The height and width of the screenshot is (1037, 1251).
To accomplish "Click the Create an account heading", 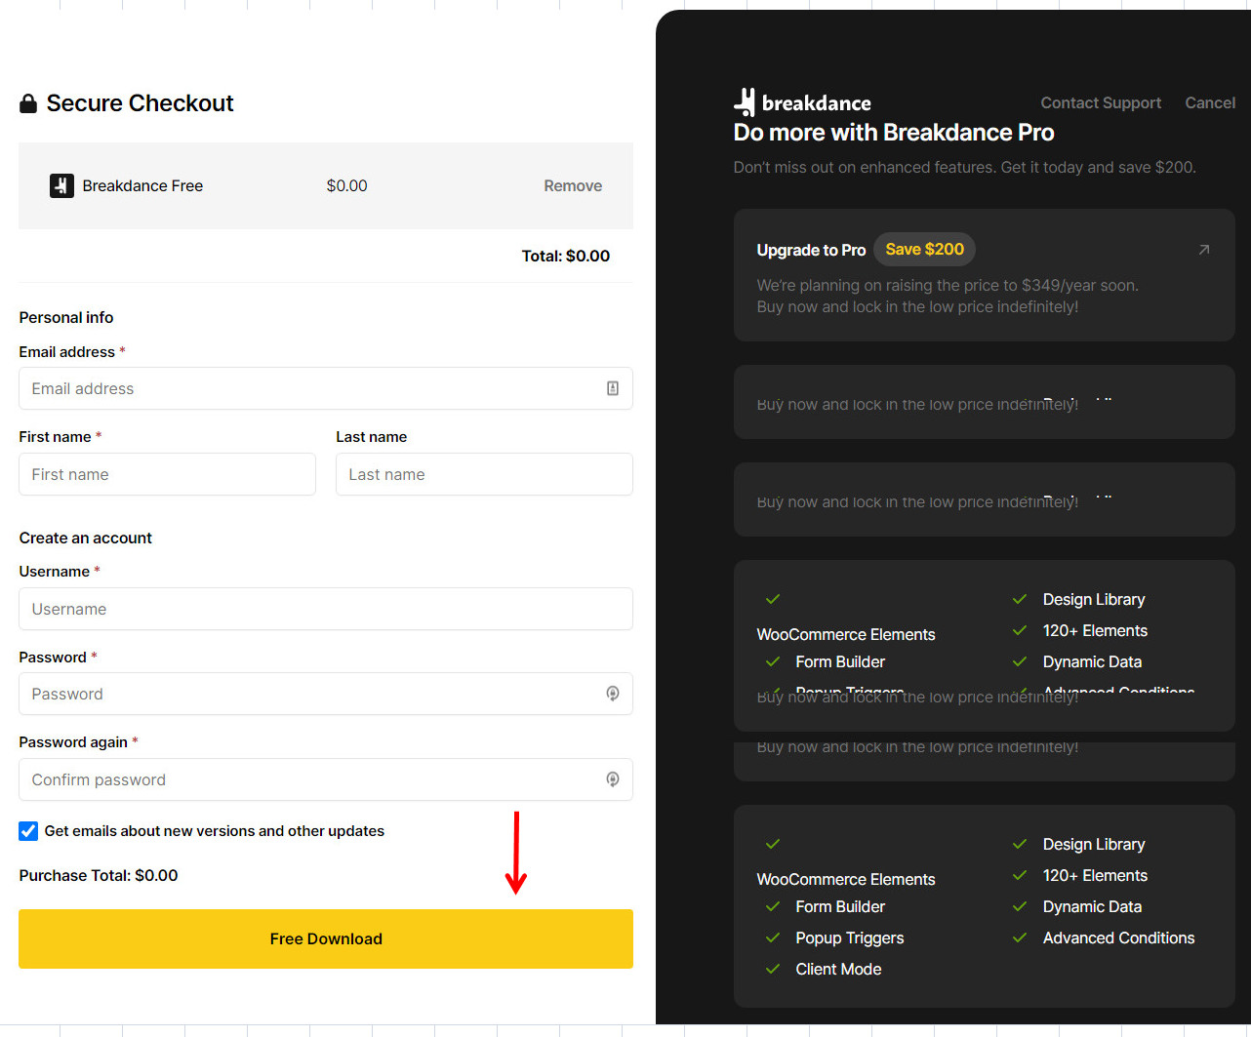I will 86,538.
